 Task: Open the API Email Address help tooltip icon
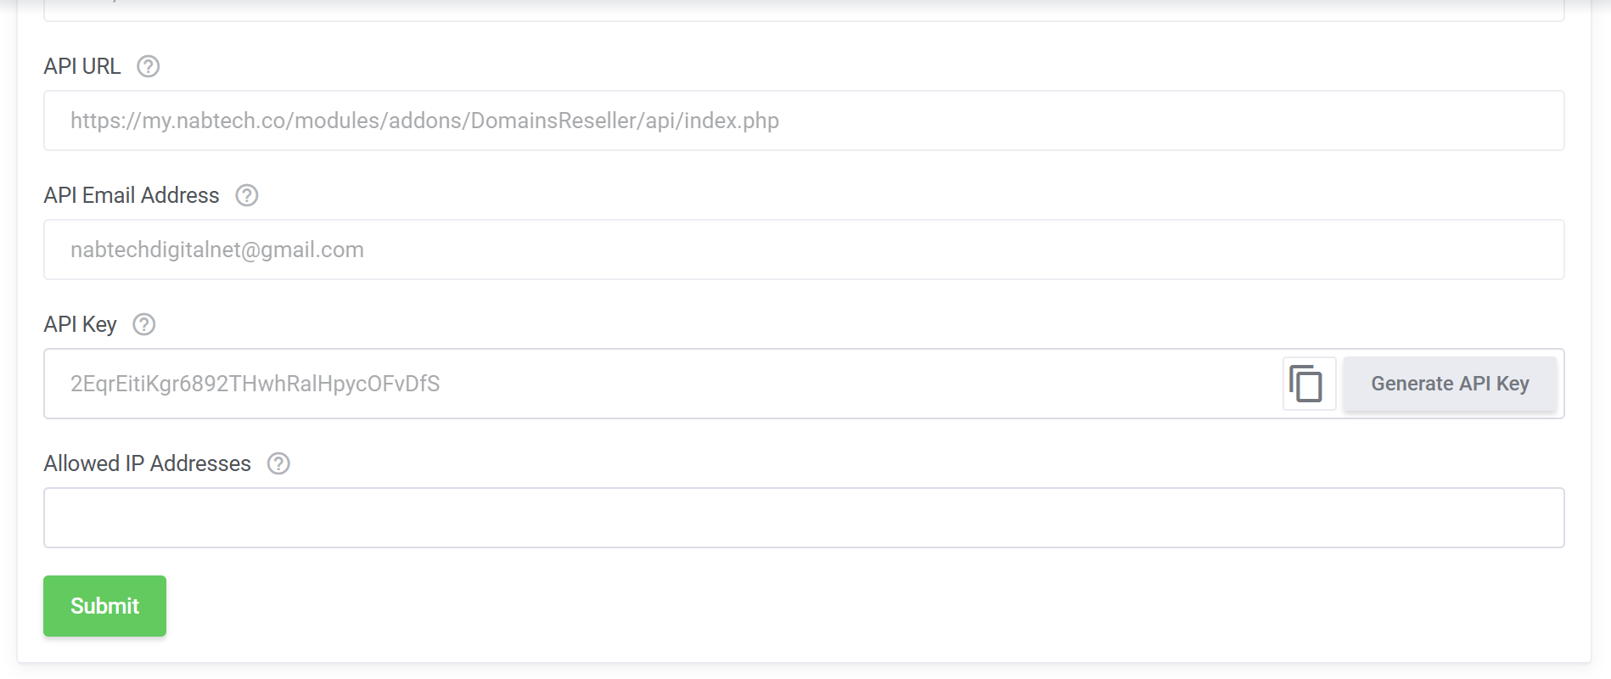[247, 195]
